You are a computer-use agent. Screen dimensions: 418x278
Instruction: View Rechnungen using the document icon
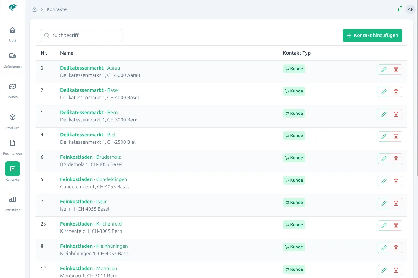(x=12, y=143)
